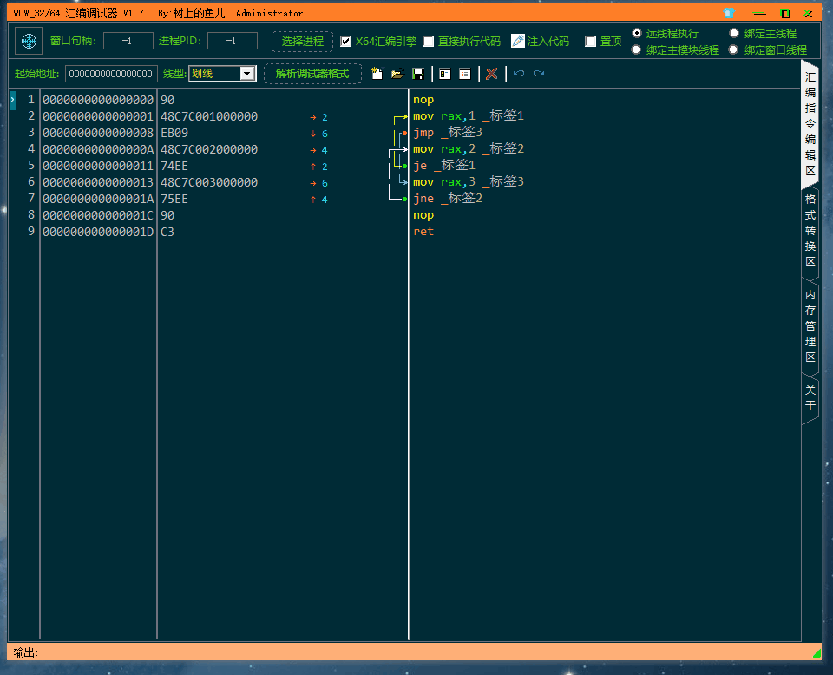833x675 pixels.
Task: Enable the 置顶 always-on-top checkbox
Action: click(x=590, y=41)
